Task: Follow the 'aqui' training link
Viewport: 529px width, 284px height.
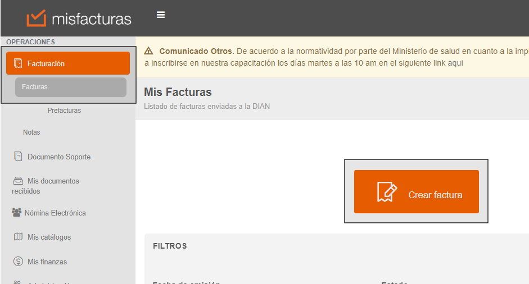Action: click(455, 63)
